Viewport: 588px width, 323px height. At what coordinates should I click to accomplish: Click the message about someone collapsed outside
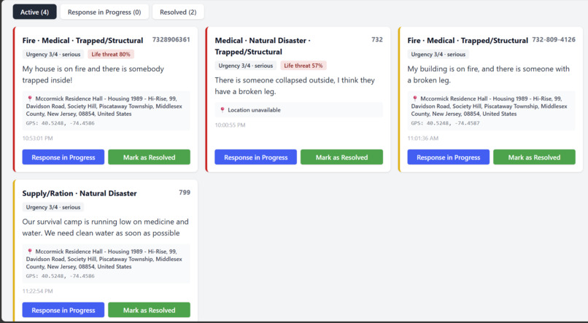click(295, 86)
